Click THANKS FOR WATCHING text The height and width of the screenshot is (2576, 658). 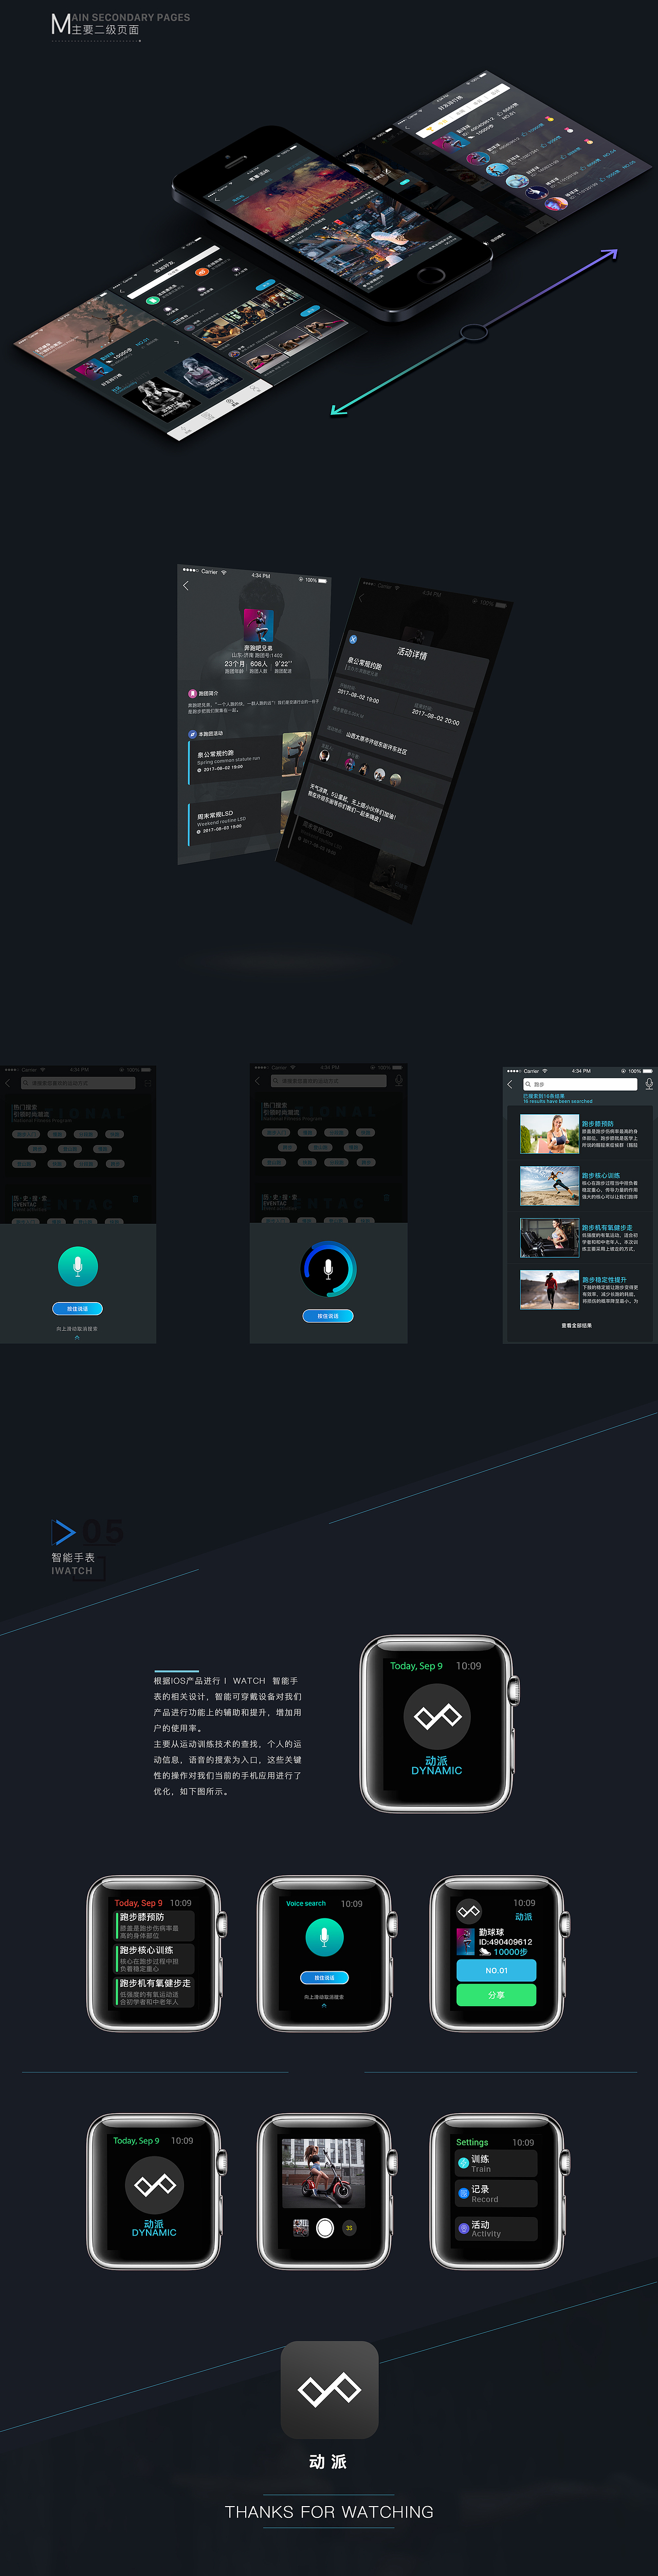coord(329,2511)
